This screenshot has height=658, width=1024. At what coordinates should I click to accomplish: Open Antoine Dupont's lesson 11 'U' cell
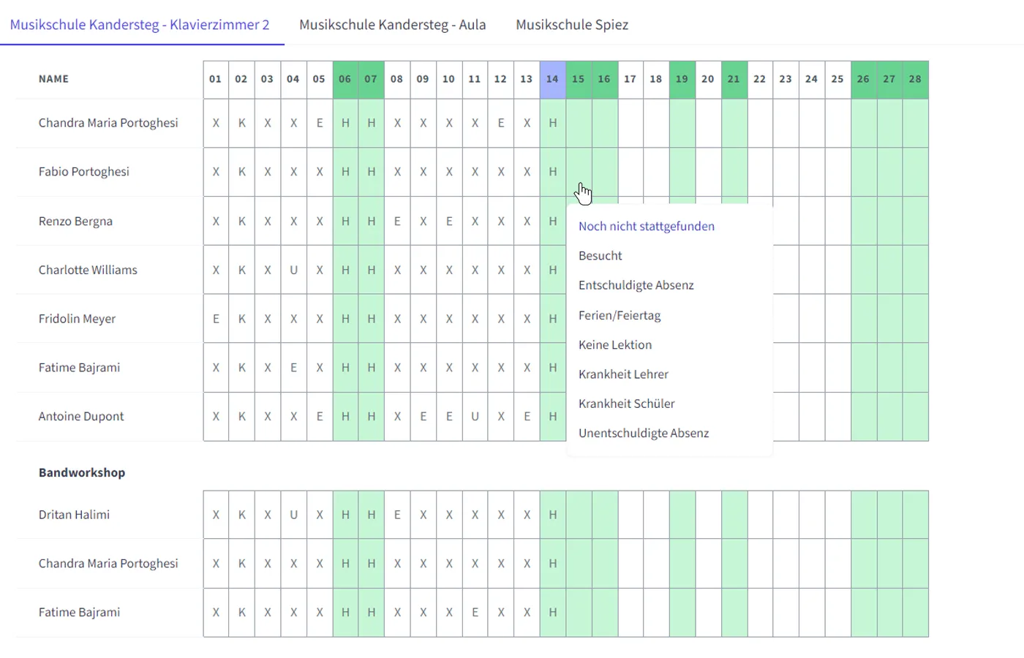tap(475, 416)
